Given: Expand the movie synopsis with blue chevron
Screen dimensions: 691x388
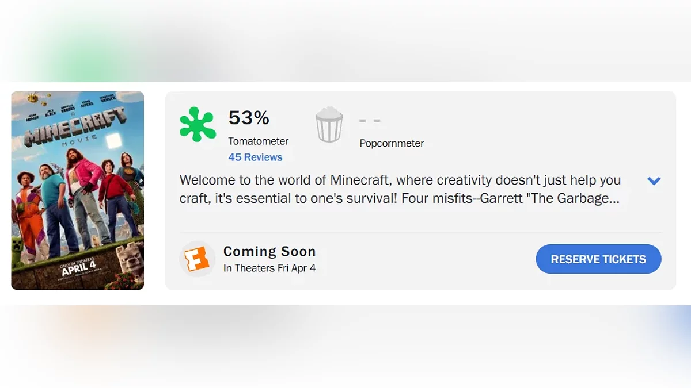Looking at the screenshot, I should (x=654, y=180).
